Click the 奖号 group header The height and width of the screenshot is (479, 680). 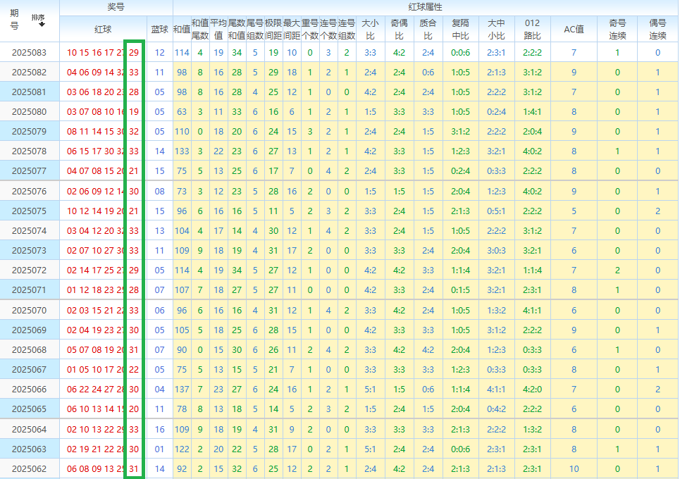tap(116, 7)
